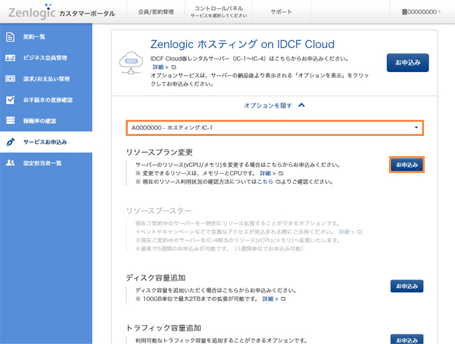The image size is (455, 344).
Task: Open 請求/お支払い管理 in sidebar
Action: pos(46,79)
